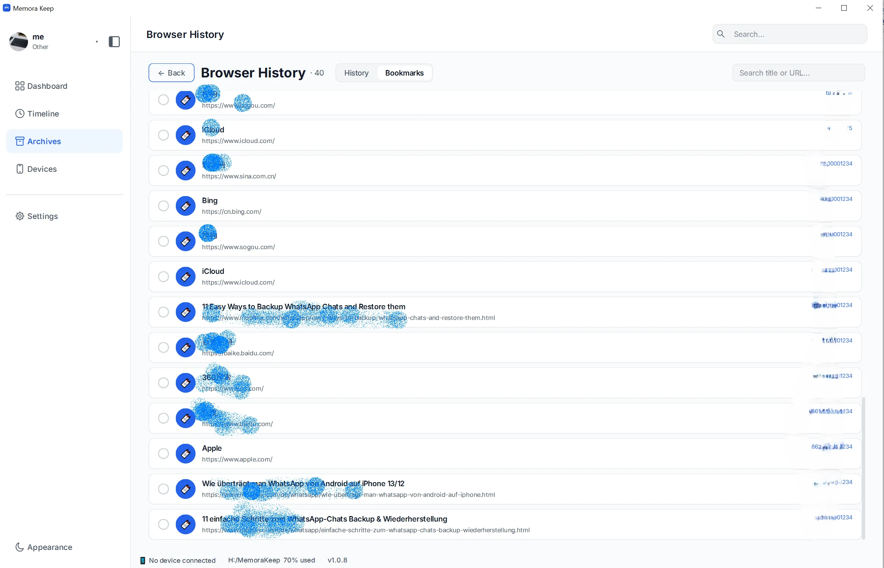The width and height of the screenshot is (884, 568).
Task: Toggle Appearance dark mode
Action: pyautogui.click(x=43, y=547)
